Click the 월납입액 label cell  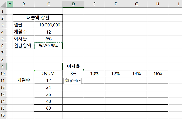click(24, 46)
